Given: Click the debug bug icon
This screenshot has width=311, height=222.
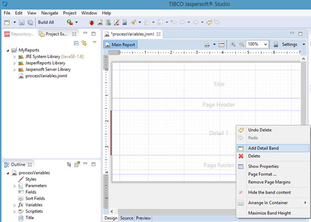Looking at the screenshot, I should 91,23.
